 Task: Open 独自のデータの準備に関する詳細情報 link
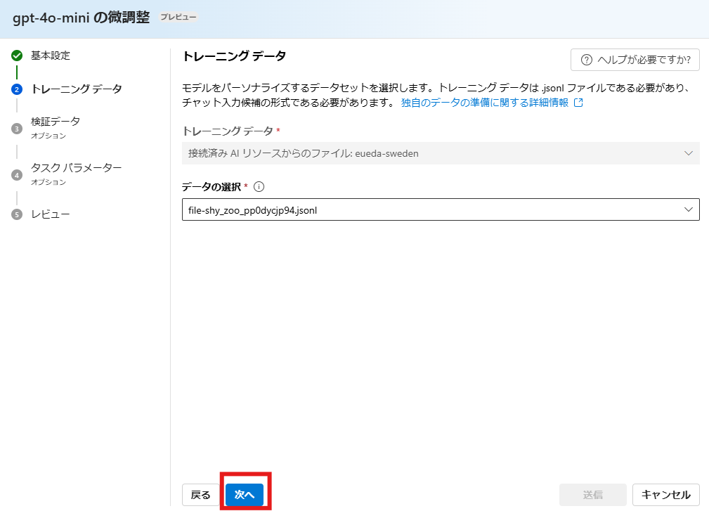click(485, 103)
